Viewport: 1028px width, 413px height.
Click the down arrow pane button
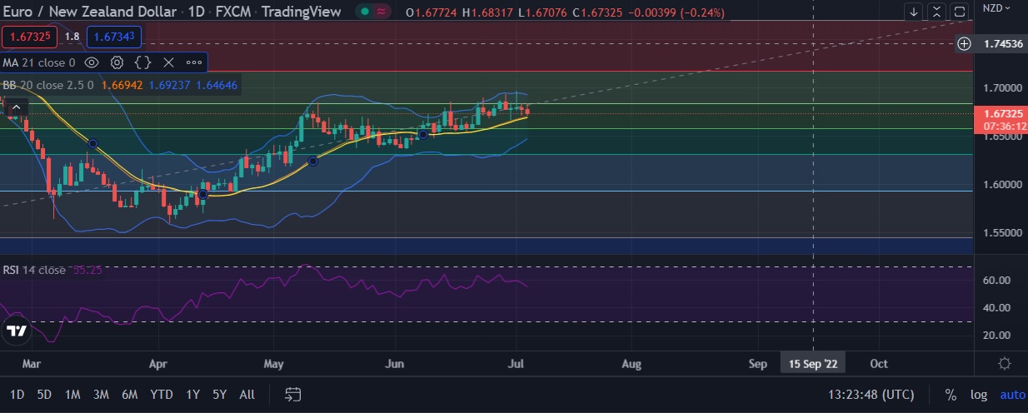914,12
